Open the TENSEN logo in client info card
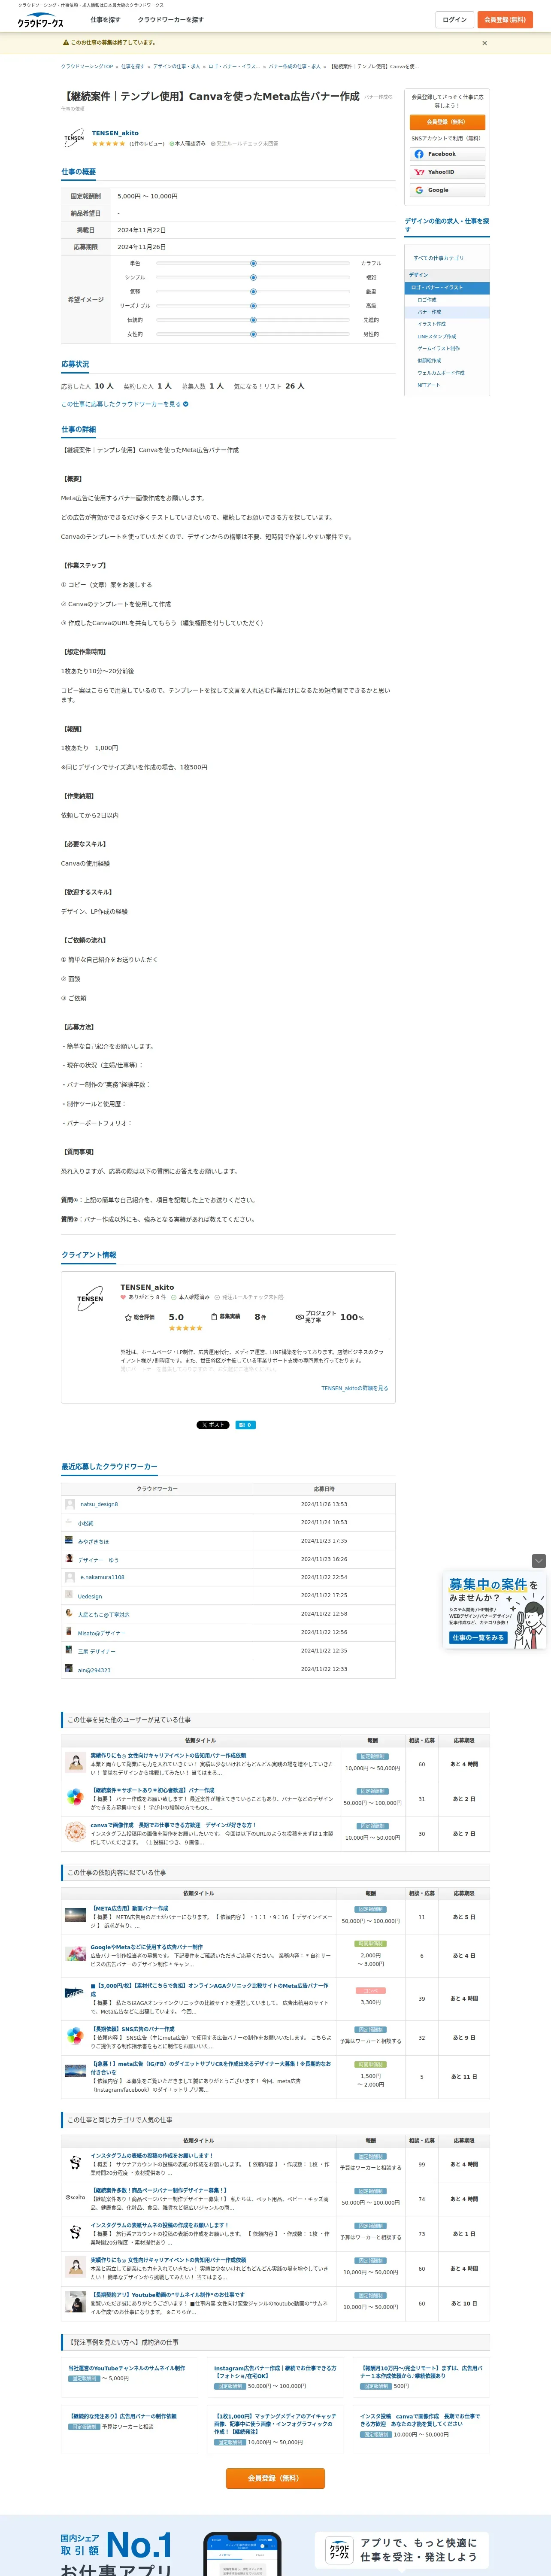 [90, 1299]
